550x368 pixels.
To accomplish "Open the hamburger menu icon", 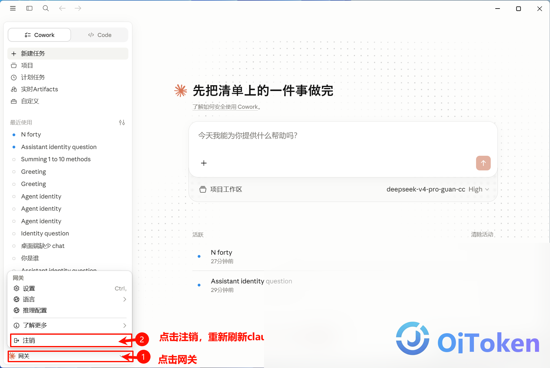I will (x=13, y=8).
